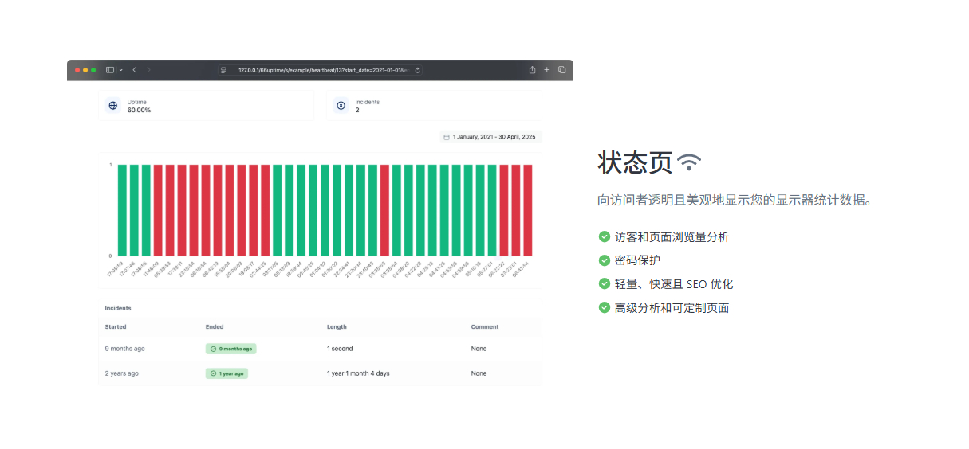
Task: Reload the page using the refresh icon
Action: (417, 70)
